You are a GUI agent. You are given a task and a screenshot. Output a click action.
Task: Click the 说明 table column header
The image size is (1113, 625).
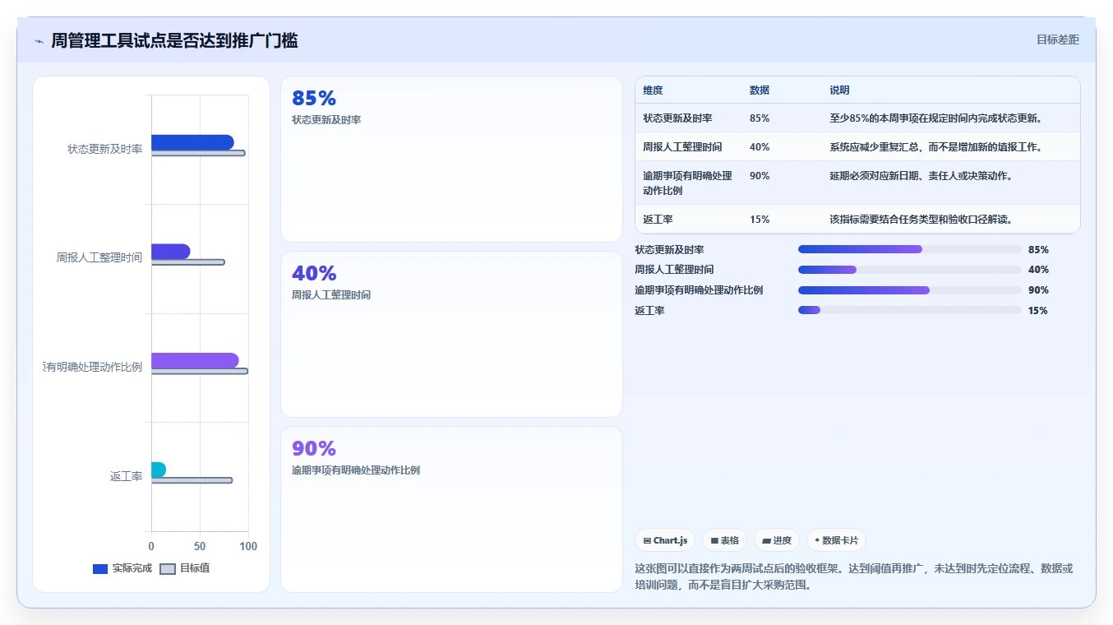(x=839, y=90)
